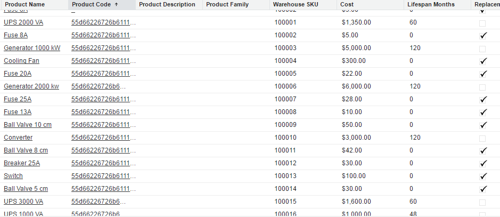Open the Generator 1000 kW product
This screenshot has width=500, height=217.
coord(32,48)
